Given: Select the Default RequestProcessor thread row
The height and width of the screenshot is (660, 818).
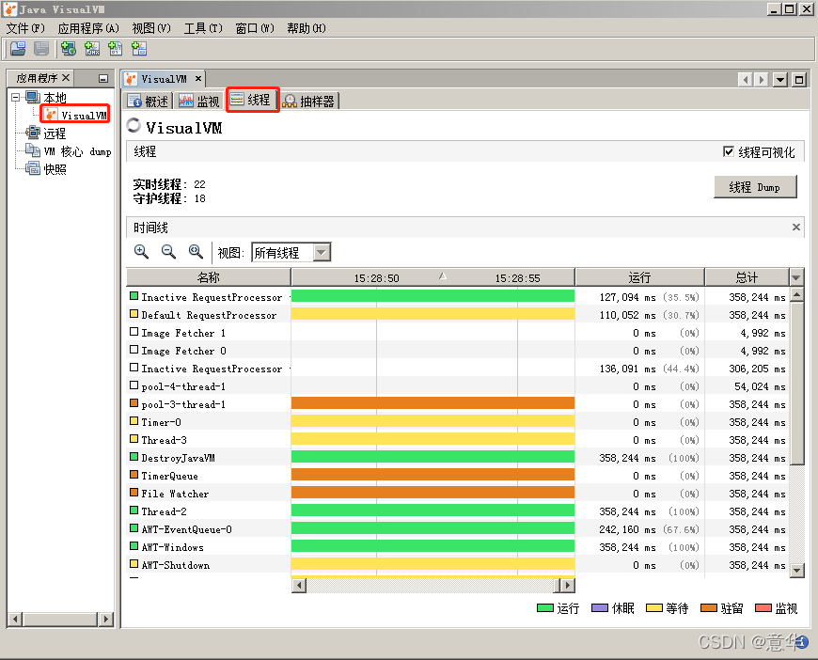Looking at the screenshot, I should coord(458,315).
